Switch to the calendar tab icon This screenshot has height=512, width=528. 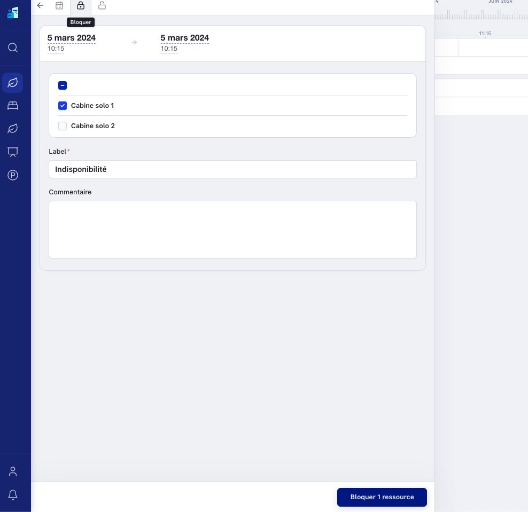59,5
